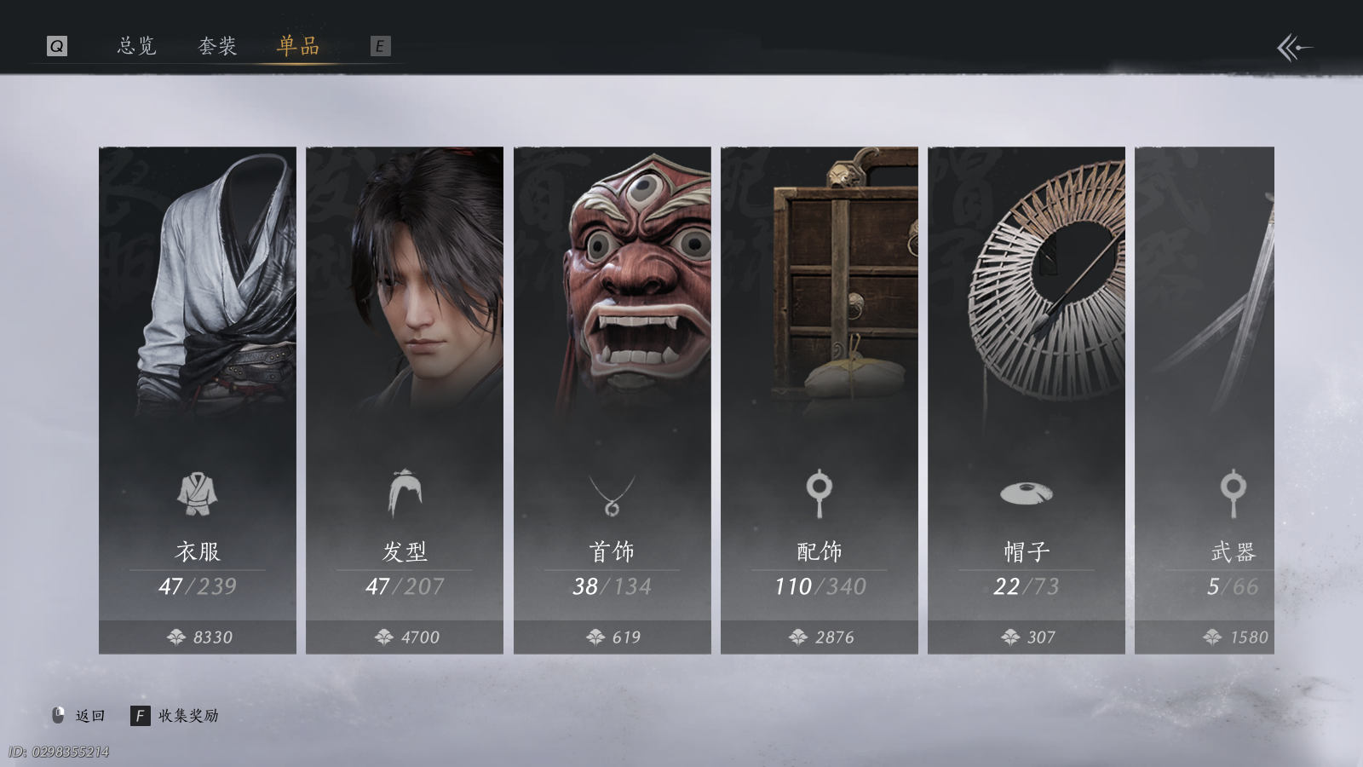Viewport: 1363px width, 767px height.
Task: Switch to the 套装 tab
Action: [x=217, y=46]
